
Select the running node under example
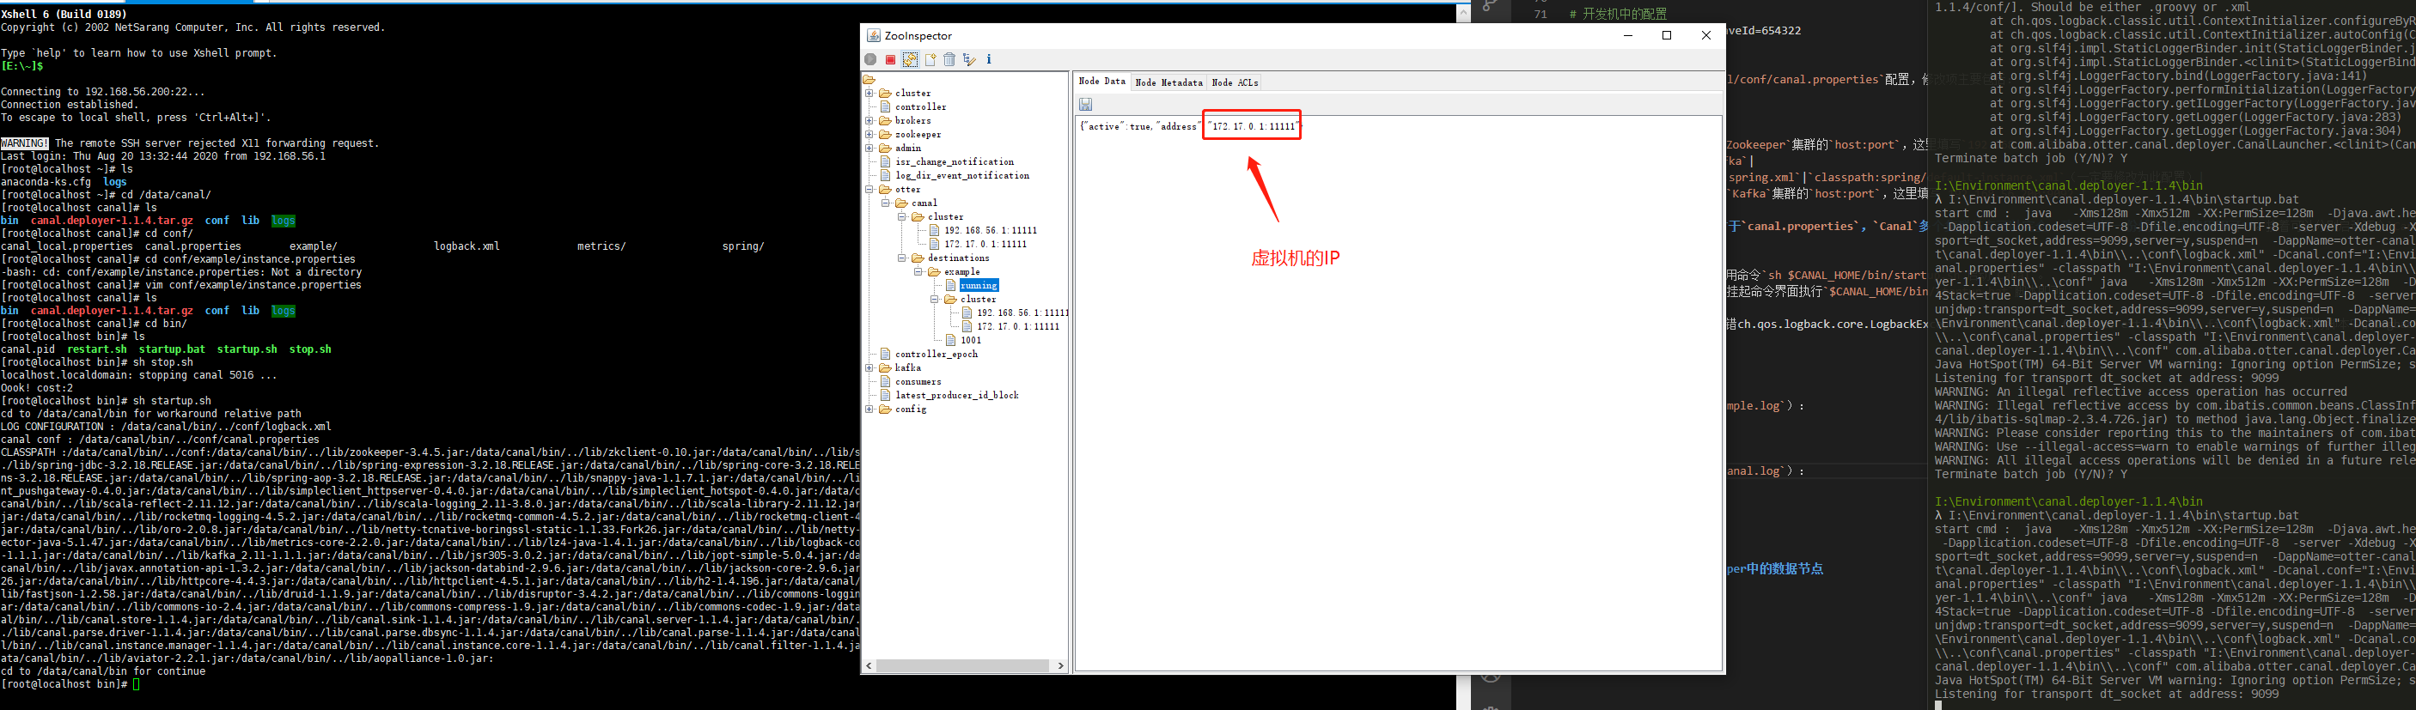click(979, 286)
